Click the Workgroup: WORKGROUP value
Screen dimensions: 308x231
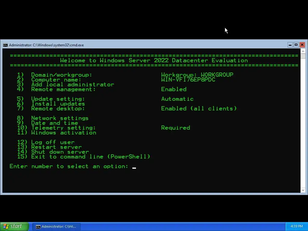pyautogui.click(x=197, y=75)
